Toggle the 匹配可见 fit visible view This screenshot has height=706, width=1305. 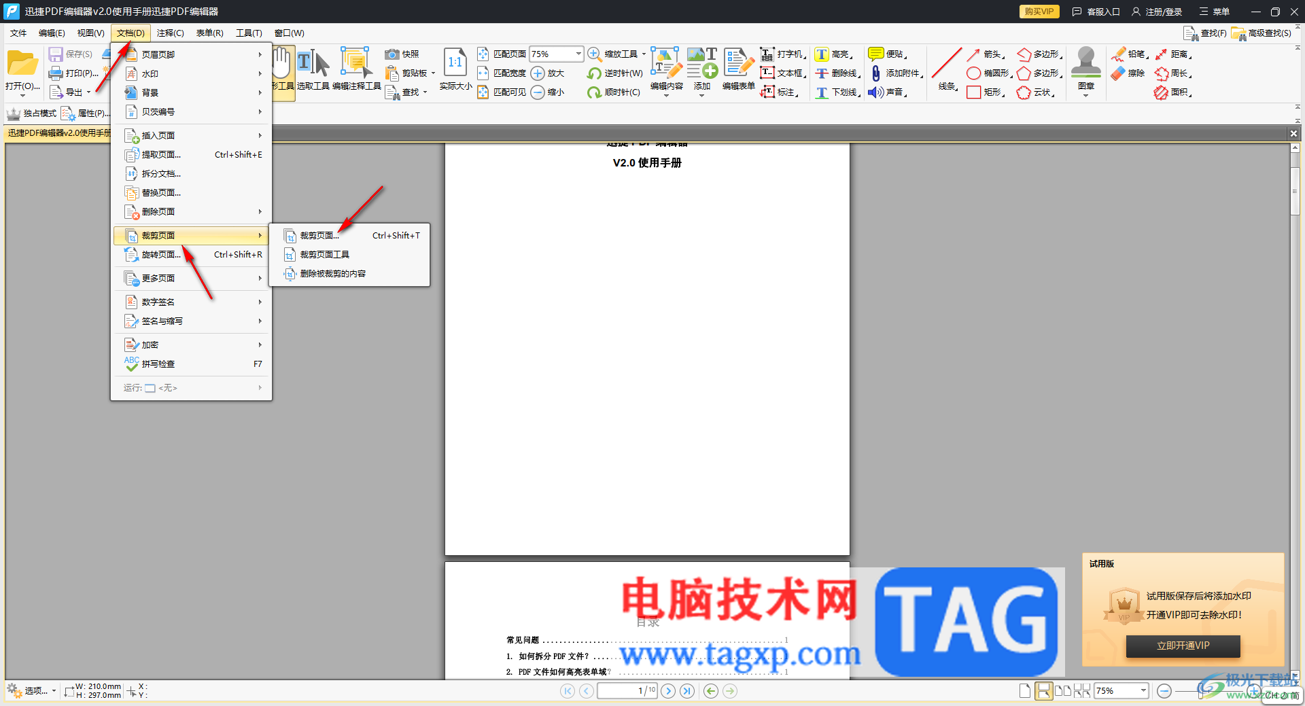pyautogui.click(x=502, y=92)
